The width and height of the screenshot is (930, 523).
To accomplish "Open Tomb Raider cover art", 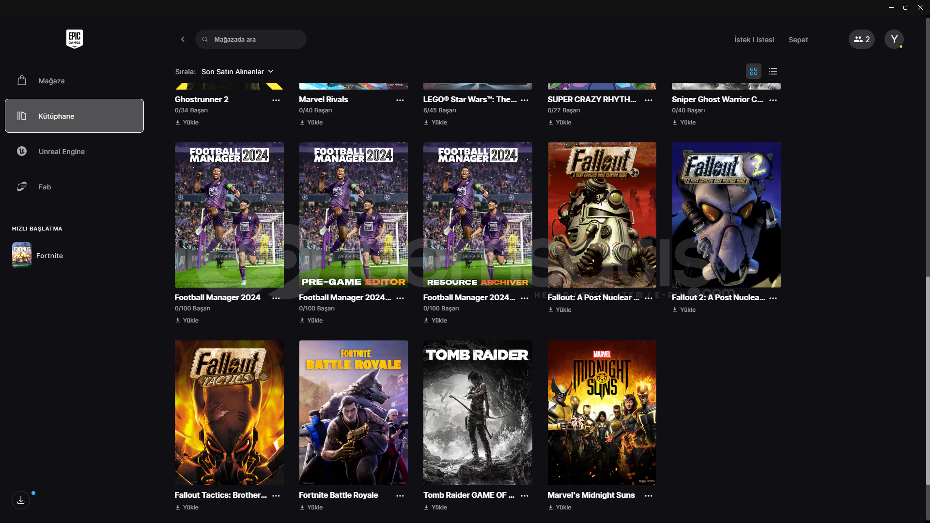I will click(478, 413).
